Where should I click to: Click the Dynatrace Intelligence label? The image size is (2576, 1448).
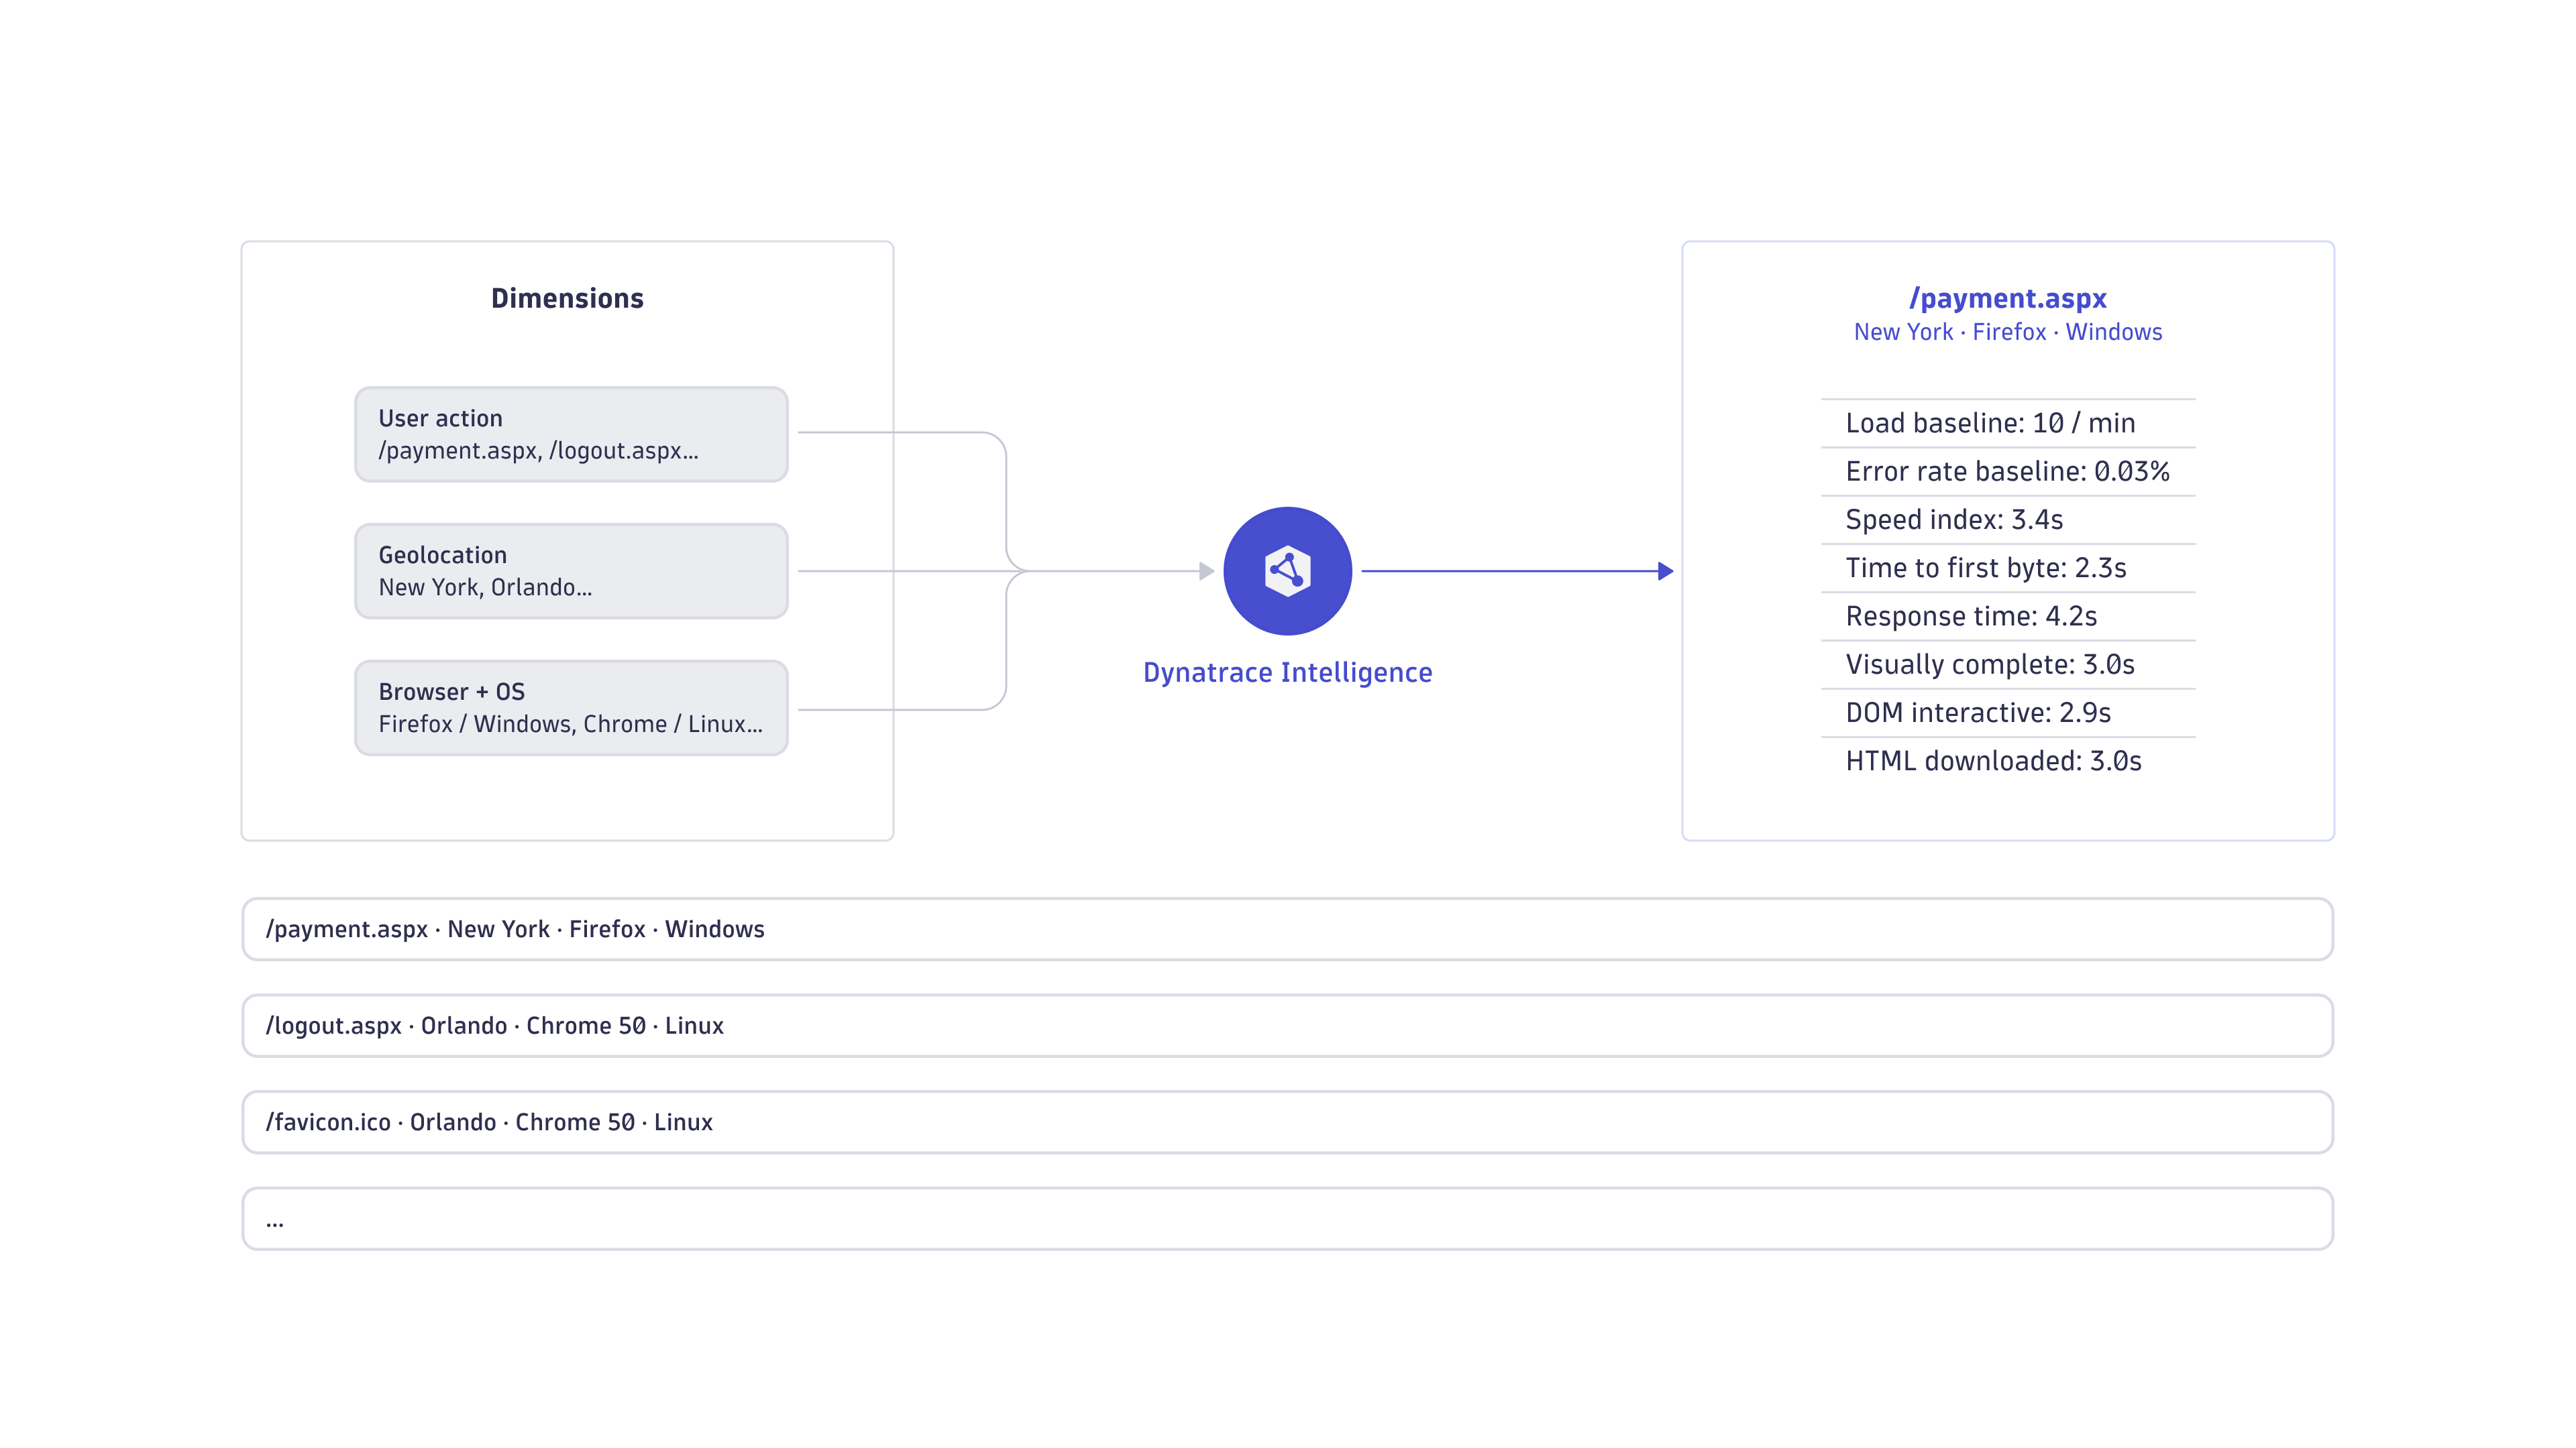1287,672
